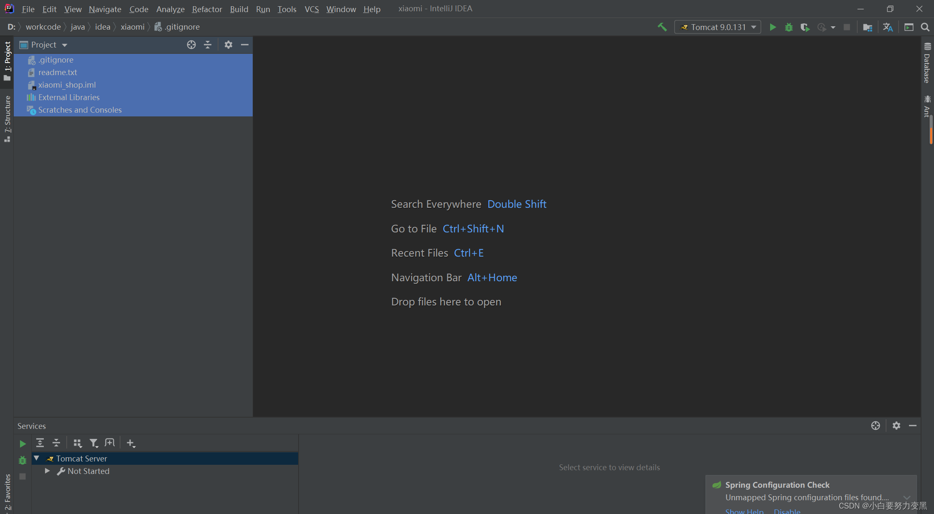Collapse all in the Project panel
Screen dimensions: 934x514
click(x=208, y=45)
